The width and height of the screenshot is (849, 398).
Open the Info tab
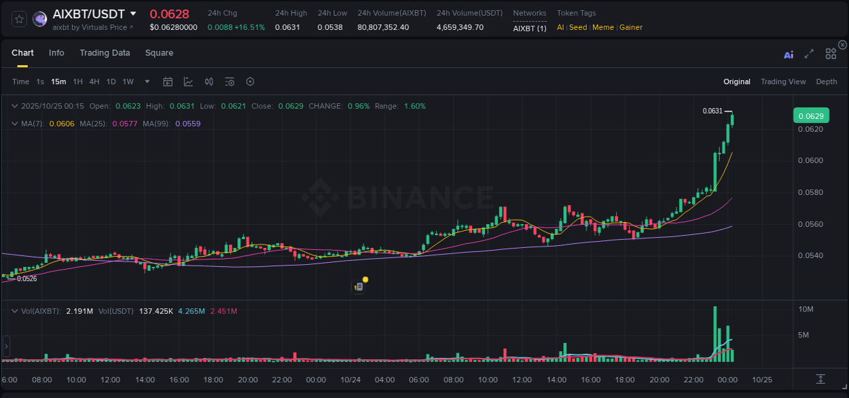56,52
